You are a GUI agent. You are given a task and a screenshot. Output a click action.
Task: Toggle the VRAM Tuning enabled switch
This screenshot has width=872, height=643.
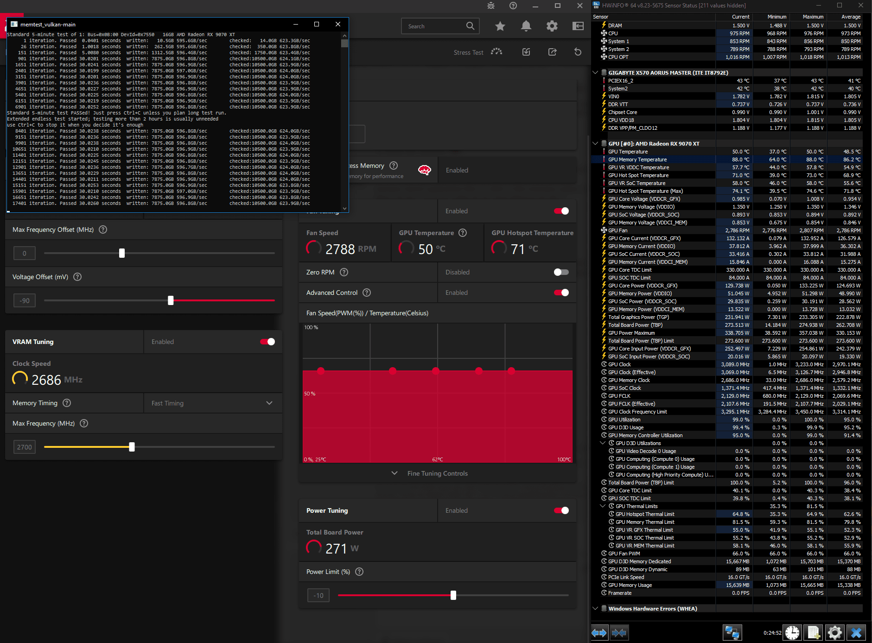click(267, 342)
